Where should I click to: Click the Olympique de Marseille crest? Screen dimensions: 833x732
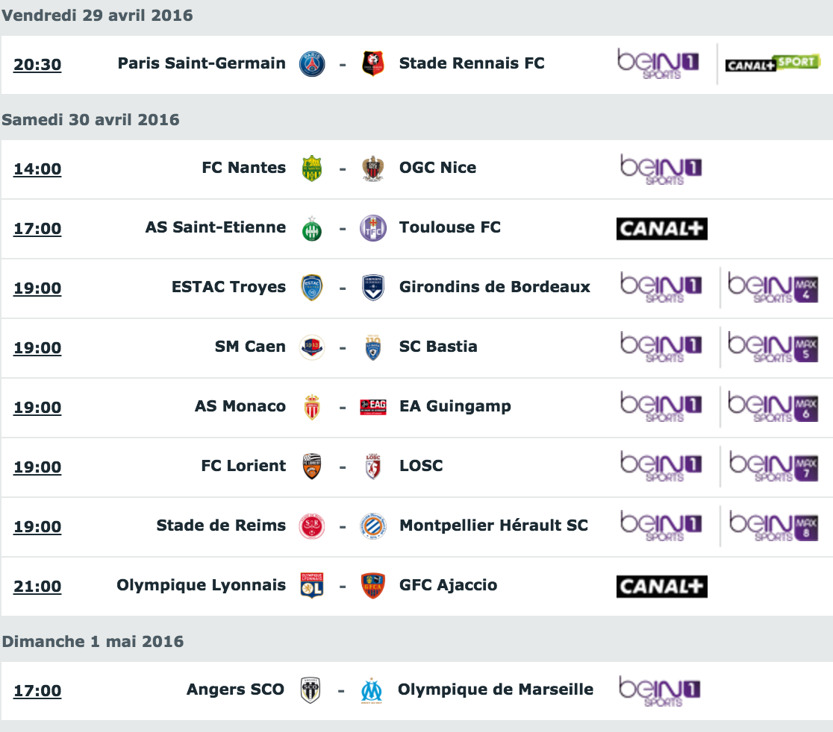(x=372, y=690)
